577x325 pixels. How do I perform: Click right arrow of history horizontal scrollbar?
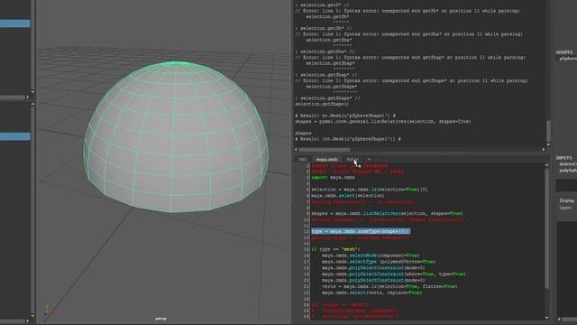click(544, 150)
